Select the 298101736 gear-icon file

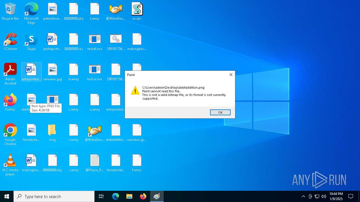[116, 42]
